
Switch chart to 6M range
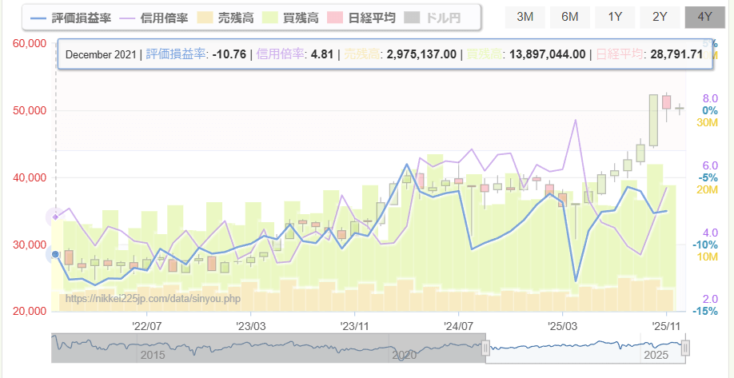570,17
